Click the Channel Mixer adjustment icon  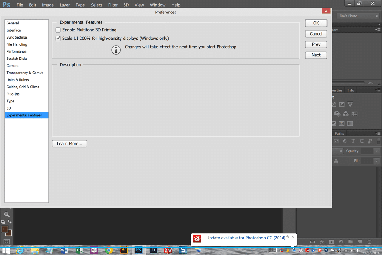point(346,114)
